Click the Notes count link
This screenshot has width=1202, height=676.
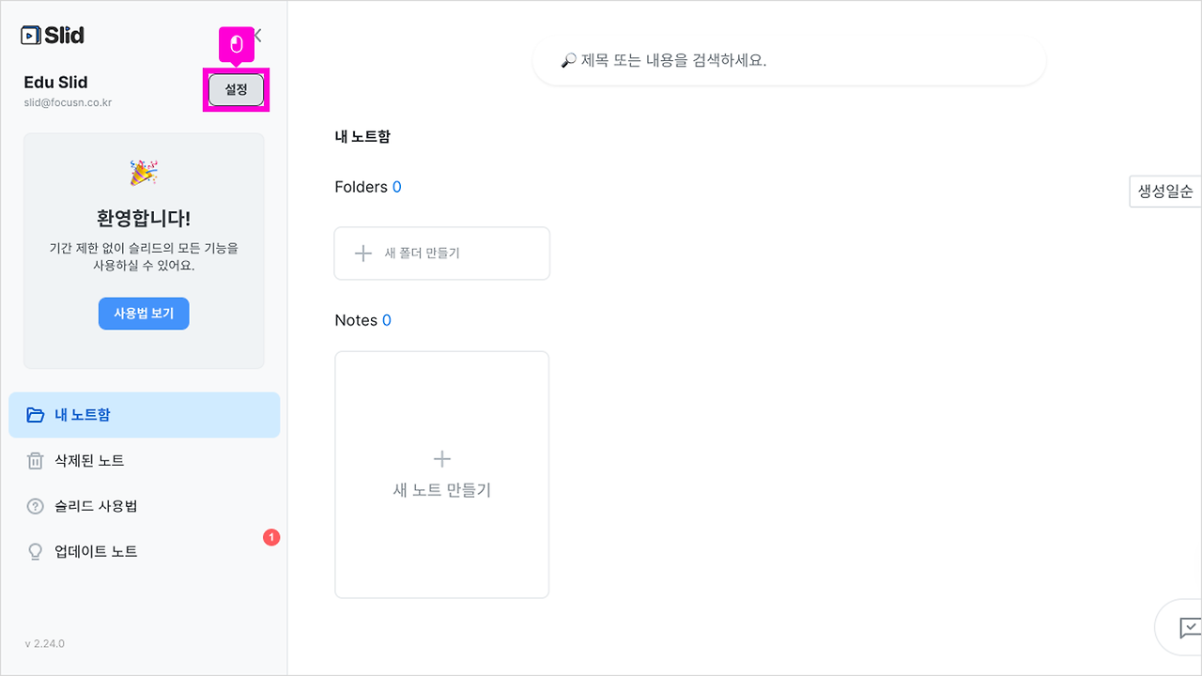[x=388, y=319]
